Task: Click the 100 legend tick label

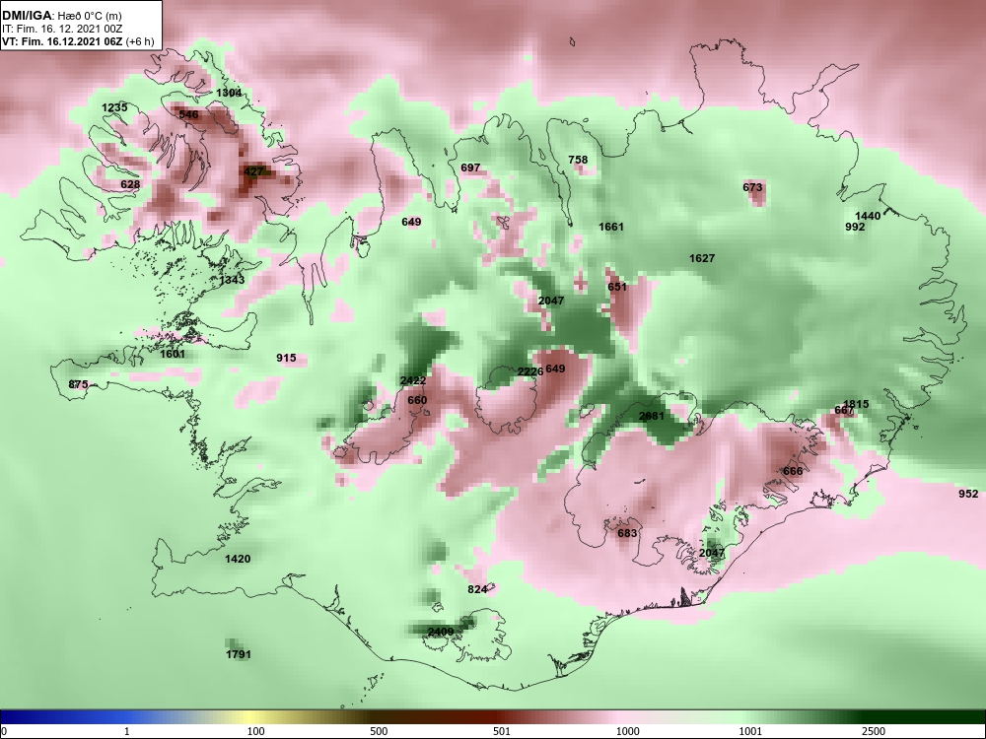Action: coord(255,731)
